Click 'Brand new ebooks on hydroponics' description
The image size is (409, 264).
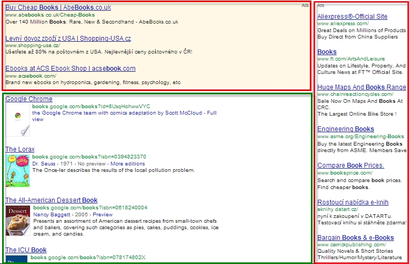[x=93, y=82]
